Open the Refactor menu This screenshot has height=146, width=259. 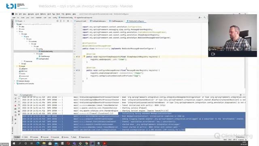pos(43,14)
